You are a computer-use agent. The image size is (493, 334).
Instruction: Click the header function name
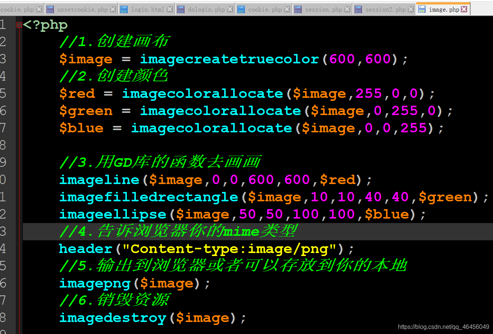point(86,249)
